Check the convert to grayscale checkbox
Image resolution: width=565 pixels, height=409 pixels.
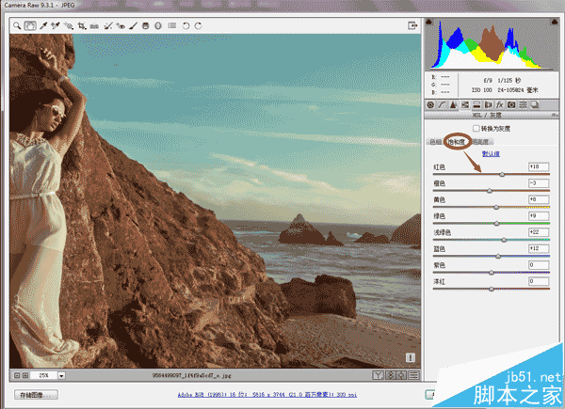coord(476,129)
